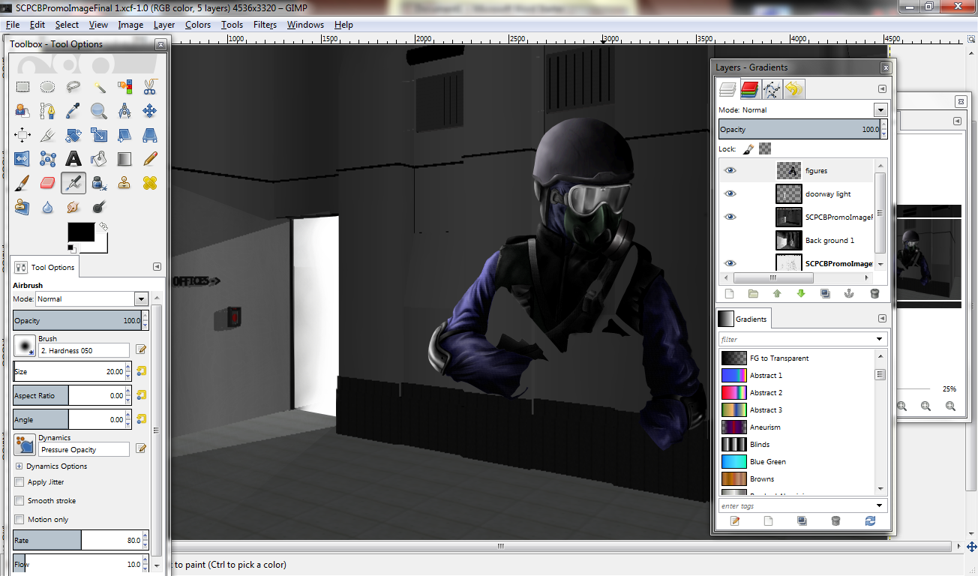This screenshot has width=978, height=576.
Task: Select the Rectangle Select tool
Action: (x=22, y=86)
